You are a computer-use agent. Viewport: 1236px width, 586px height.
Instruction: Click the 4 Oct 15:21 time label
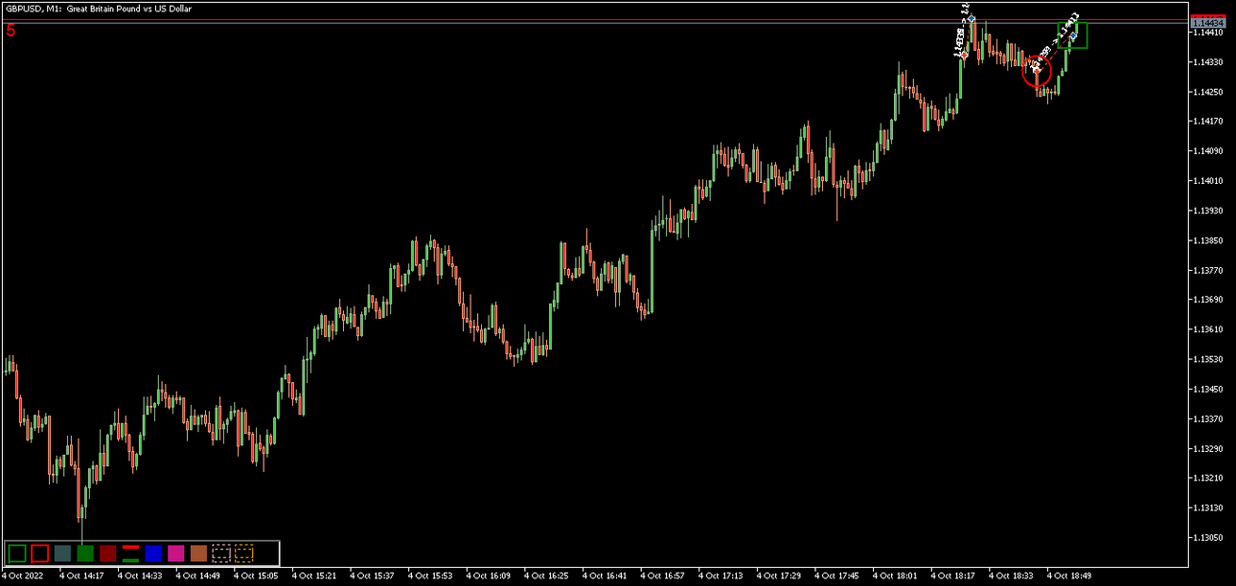(312, 576)
